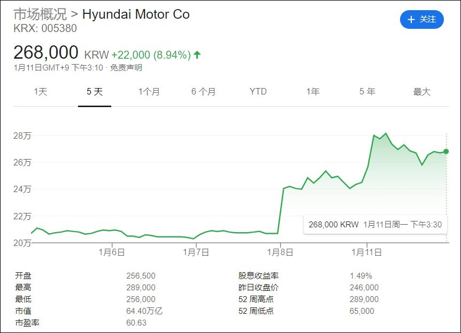Click the 1月8日 date label on chart axis

[281, 252]
